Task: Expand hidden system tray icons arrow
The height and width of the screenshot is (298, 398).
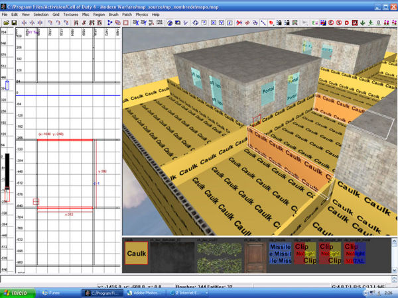Action: 365,293
